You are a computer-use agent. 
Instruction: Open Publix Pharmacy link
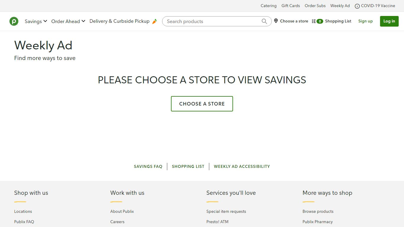coord(318,222)
